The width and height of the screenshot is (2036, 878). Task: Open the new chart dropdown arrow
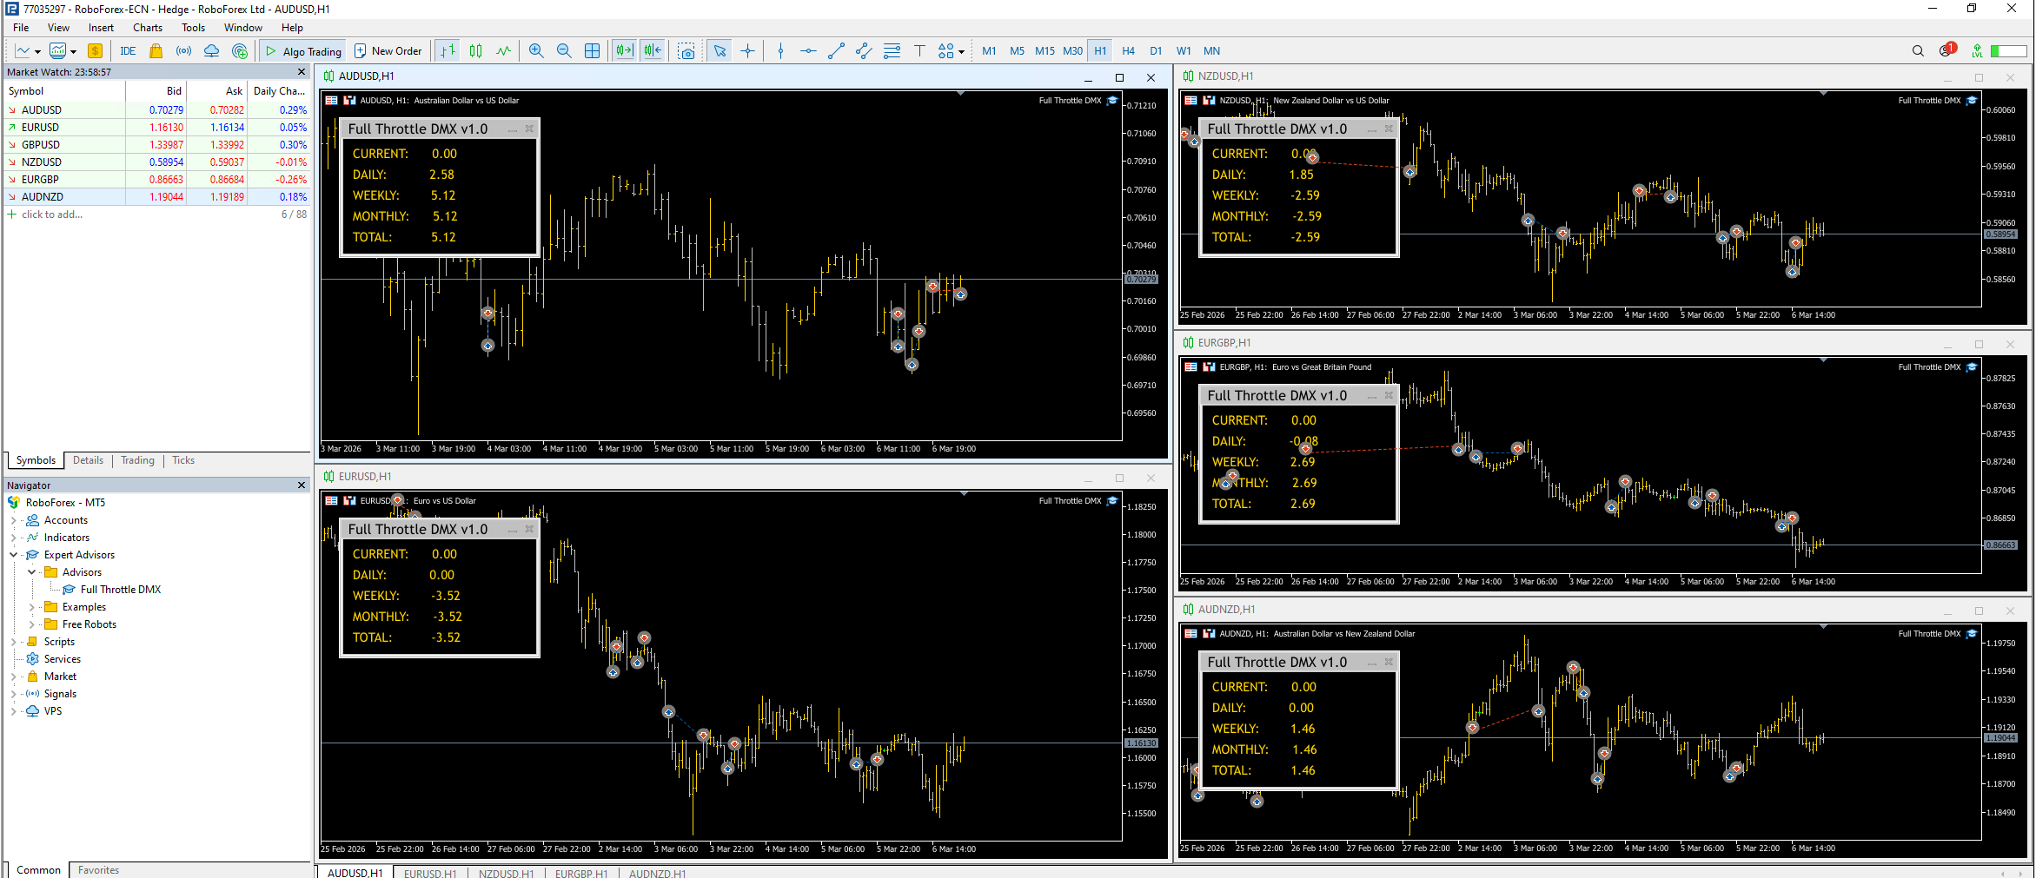pyautogui.click(x=37, y=52)
